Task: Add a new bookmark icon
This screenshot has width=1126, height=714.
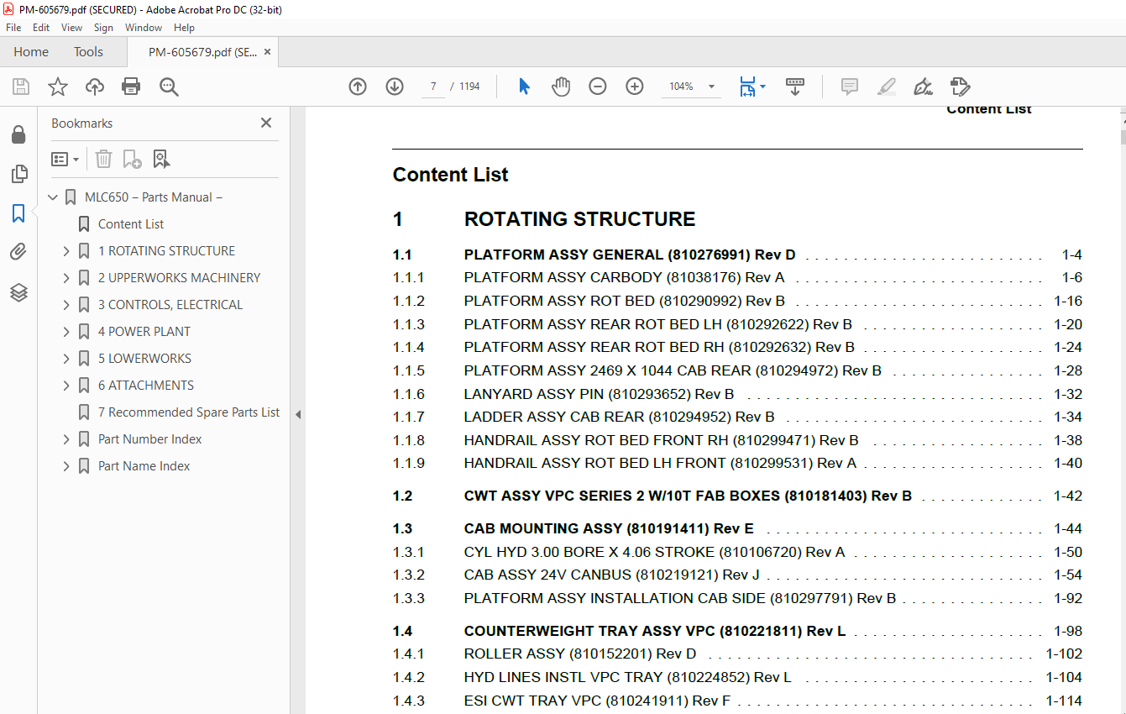Action: [133, 159]
